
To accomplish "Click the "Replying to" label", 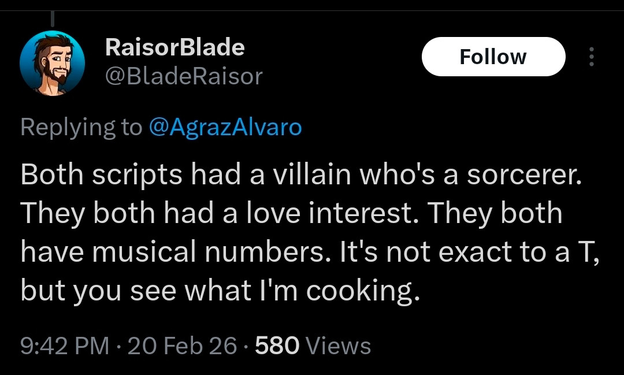I will (x=81, y=127).
